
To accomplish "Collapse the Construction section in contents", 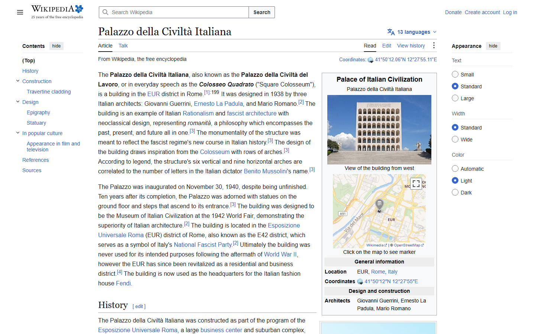I will [18, 81].
